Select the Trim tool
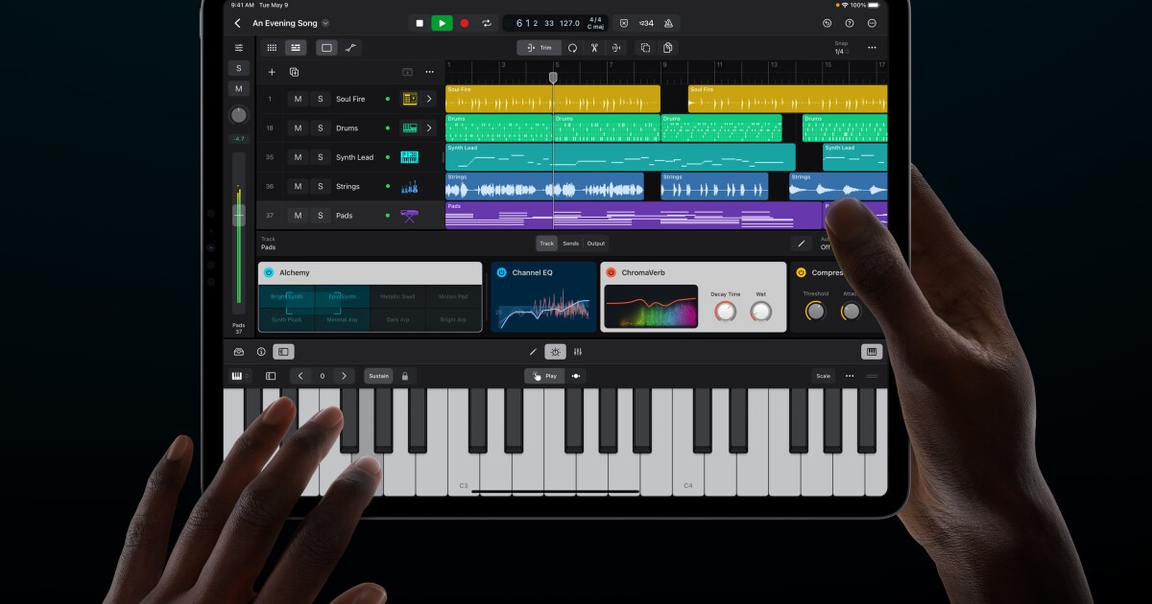 [x=540, y=48]
